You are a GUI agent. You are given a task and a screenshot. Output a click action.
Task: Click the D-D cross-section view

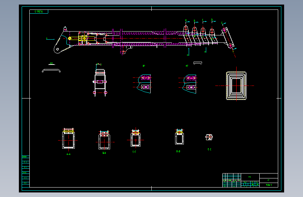click(x=179, y=137)
